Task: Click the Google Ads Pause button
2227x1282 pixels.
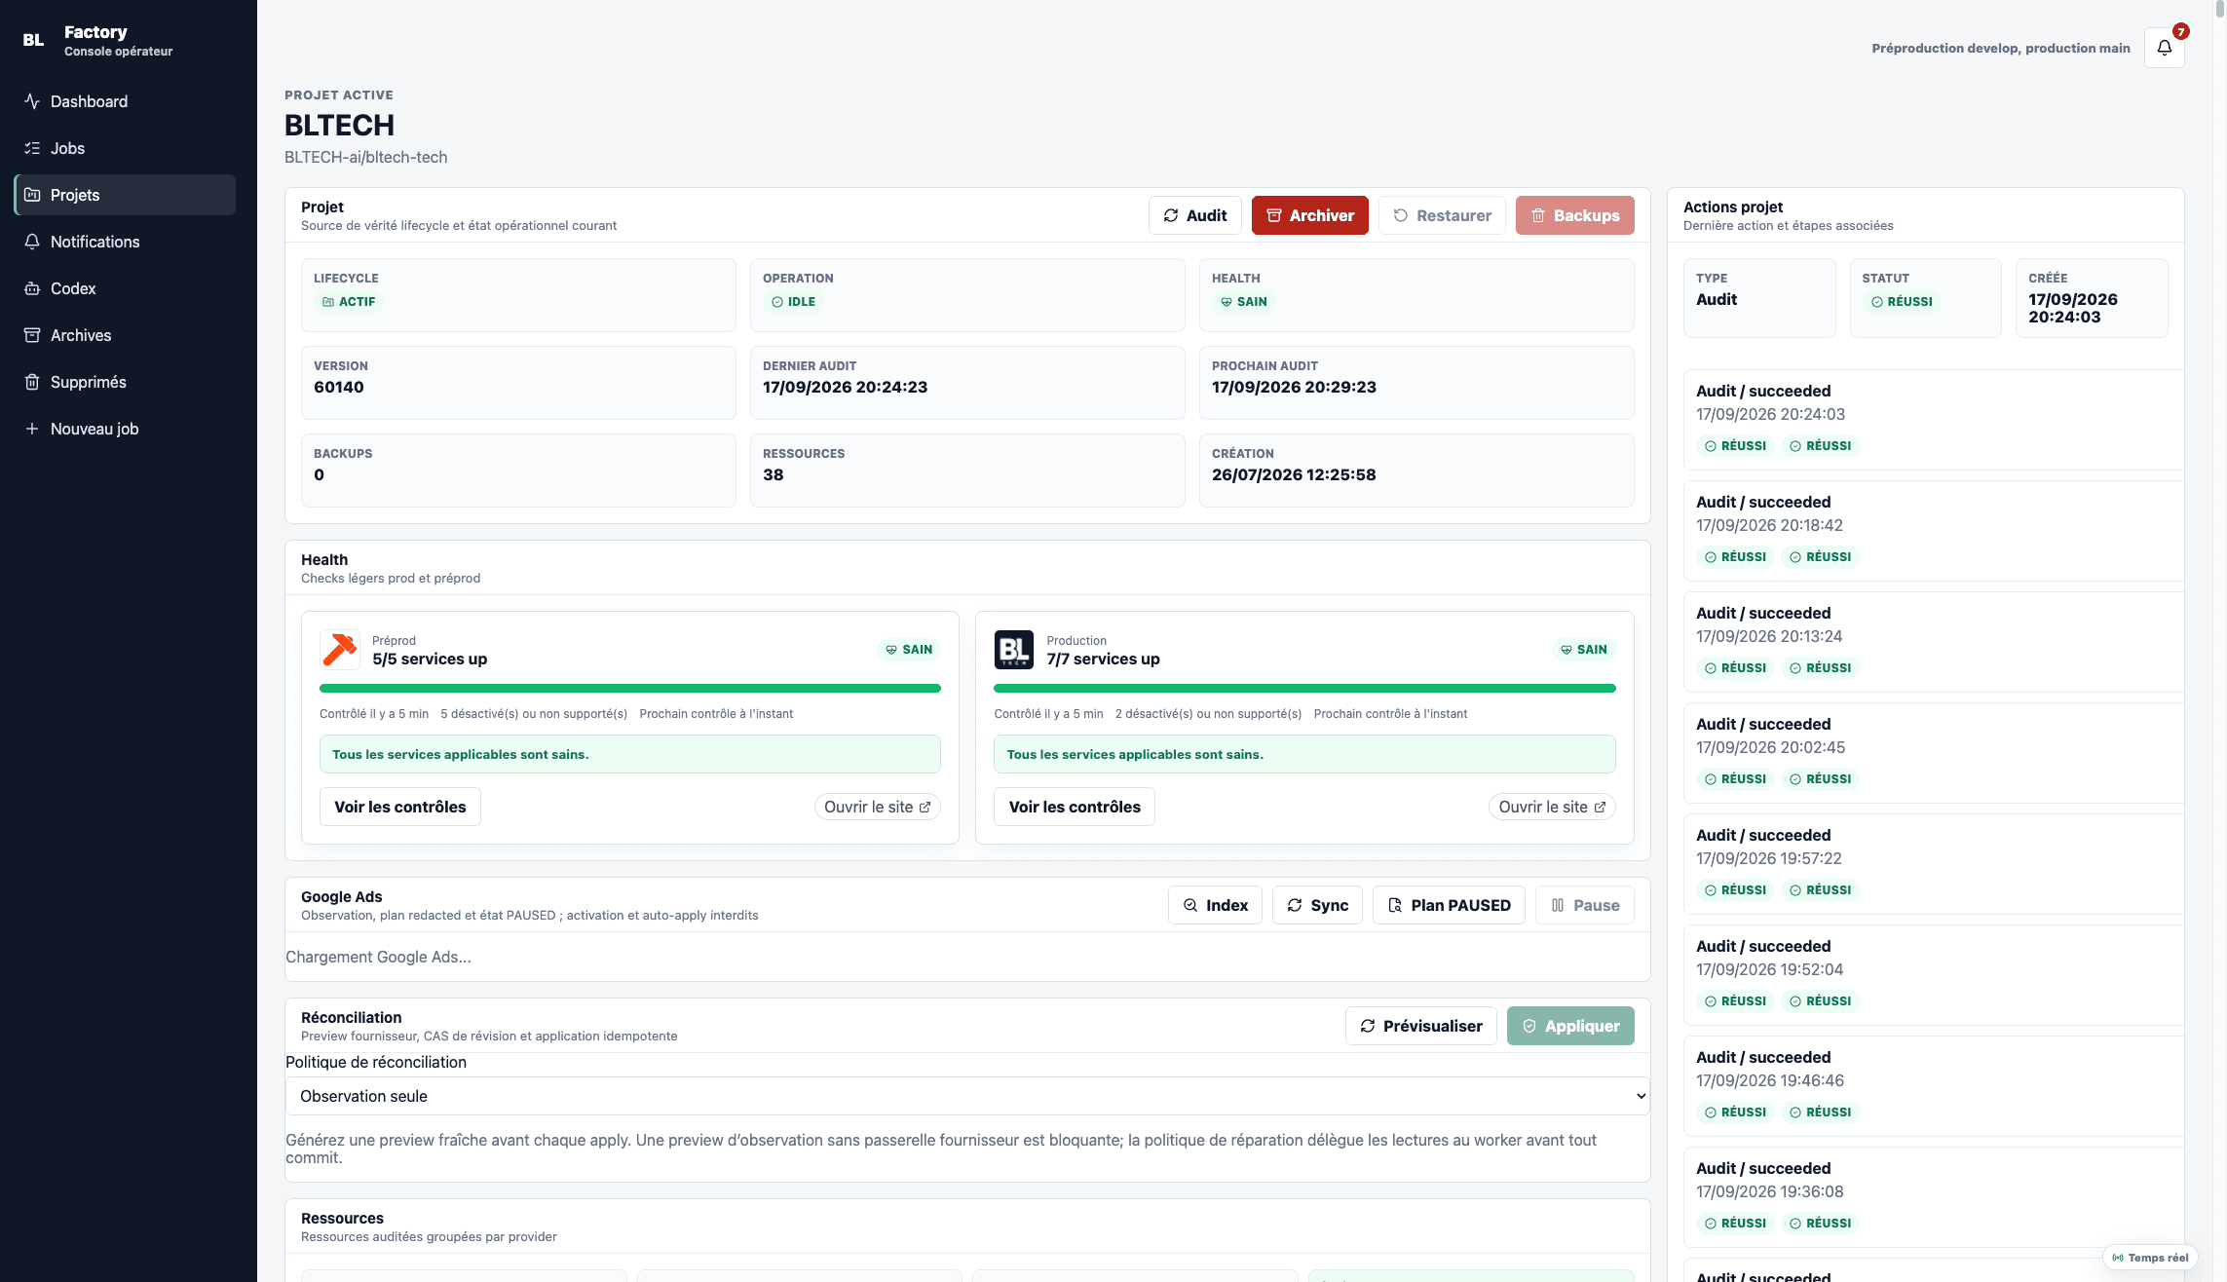Action: (1585, 905)
